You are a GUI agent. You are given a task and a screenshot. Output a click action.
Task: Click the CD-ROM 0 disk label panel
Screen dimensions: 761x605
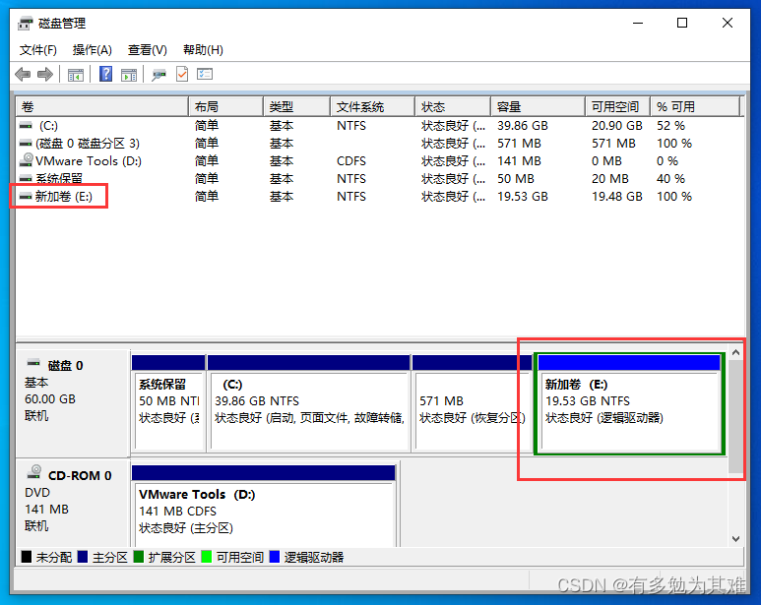[73, 503]
